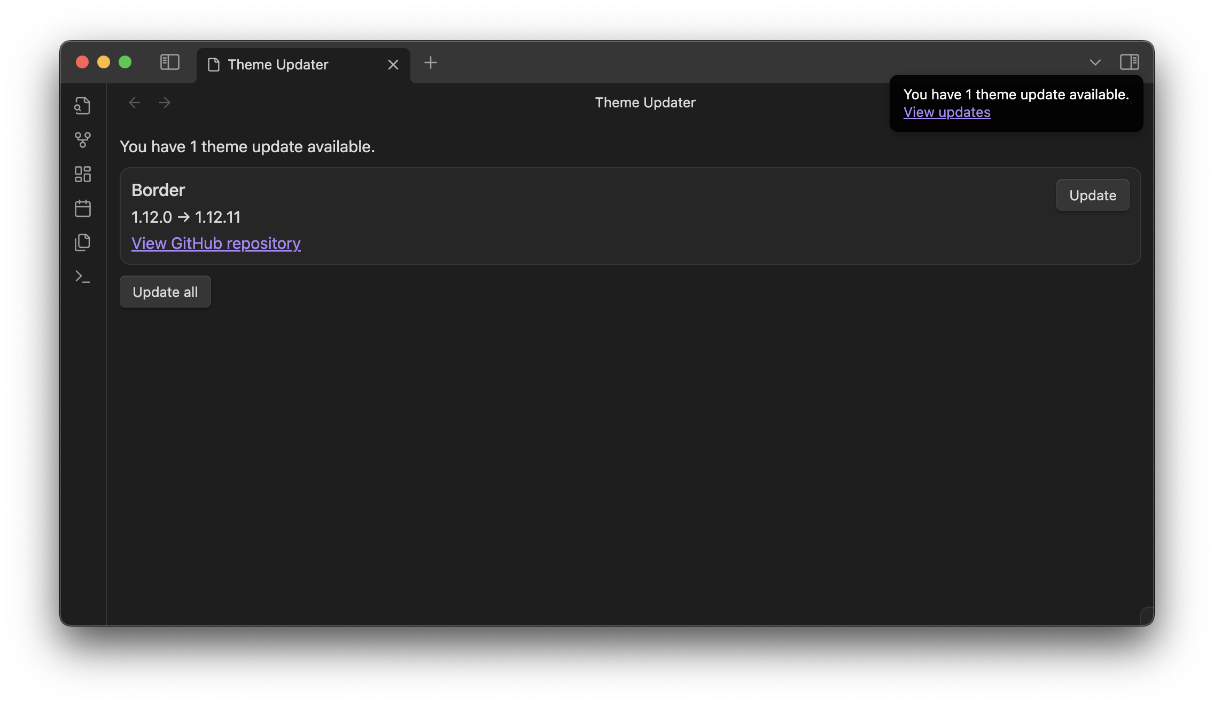Click the Update all button
The height and width of the screenshot is (705, 1214).
pyautogui.click(x=165, y=292)
